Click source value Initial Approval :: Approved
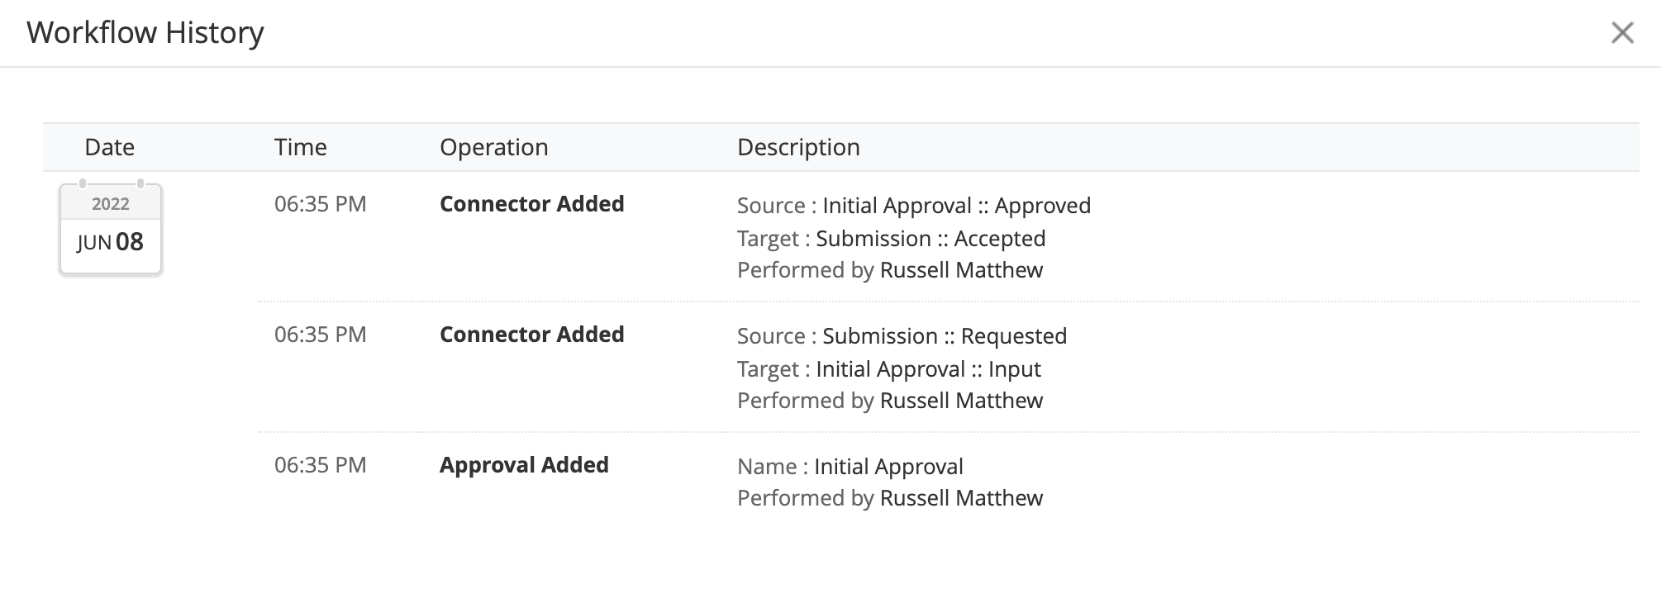1661x608 pixels. (956, 206)
